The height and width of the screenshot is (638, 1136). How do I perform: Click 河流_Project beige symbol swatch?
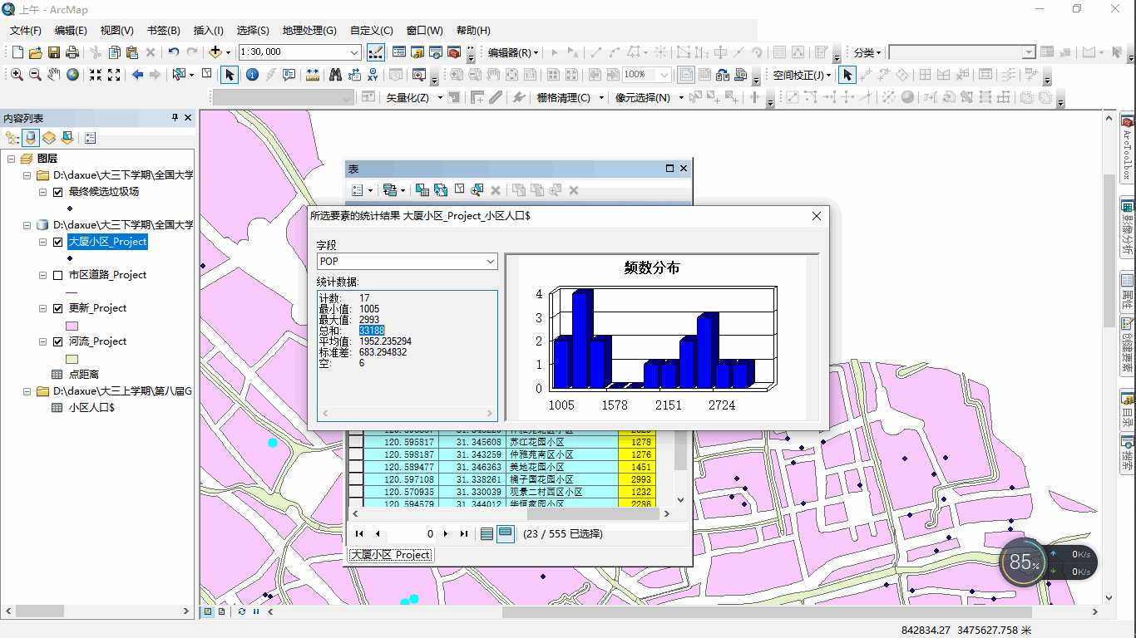coord(72,359)
